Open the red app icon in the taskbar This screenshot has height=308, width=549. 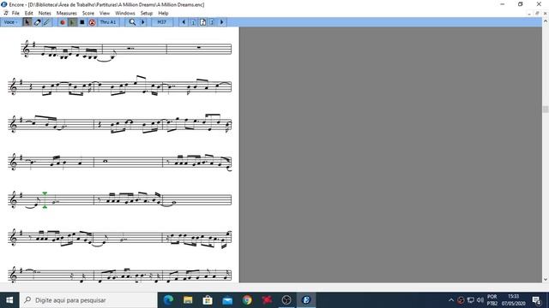point(267,300)
